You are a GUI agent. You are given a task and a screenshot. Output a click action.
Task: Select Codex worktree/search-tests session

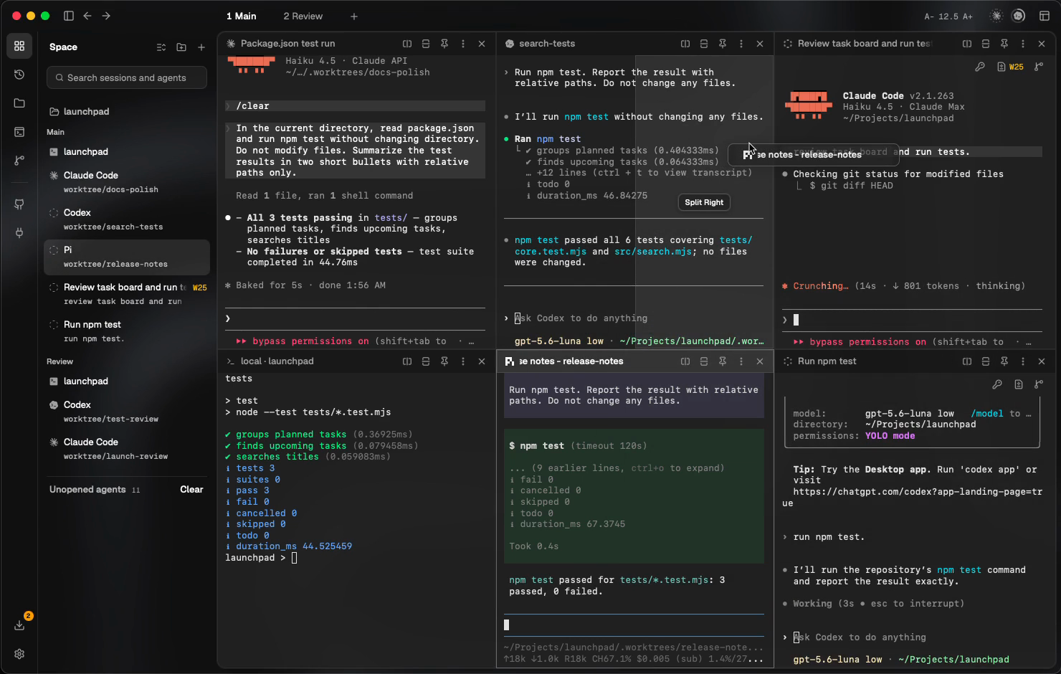tap(127, 219)
